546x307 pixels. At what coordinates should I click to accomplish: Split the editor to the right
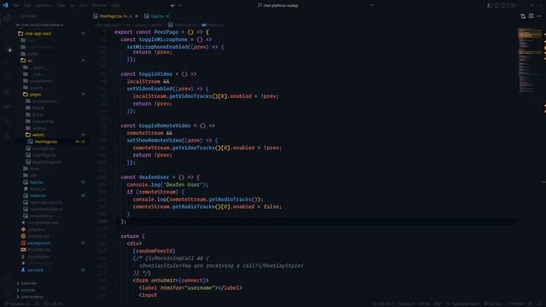(531, 16)
